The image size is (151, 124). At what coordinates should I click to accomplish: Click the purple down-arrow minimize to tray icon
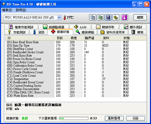pyautogui.click(x=124, y=17)
